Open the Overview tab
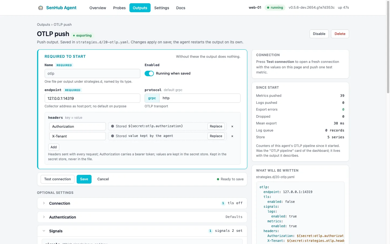 (x=98, y=8)
